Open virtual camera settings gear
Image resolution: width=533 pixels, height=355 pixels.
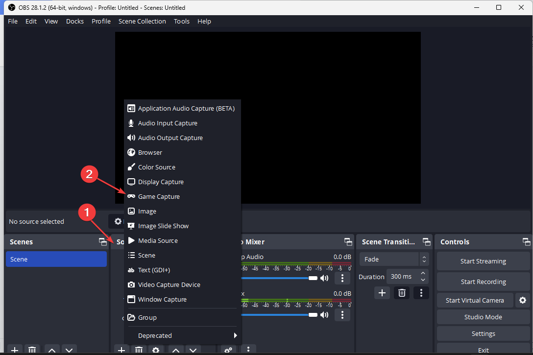pos(522,300)
